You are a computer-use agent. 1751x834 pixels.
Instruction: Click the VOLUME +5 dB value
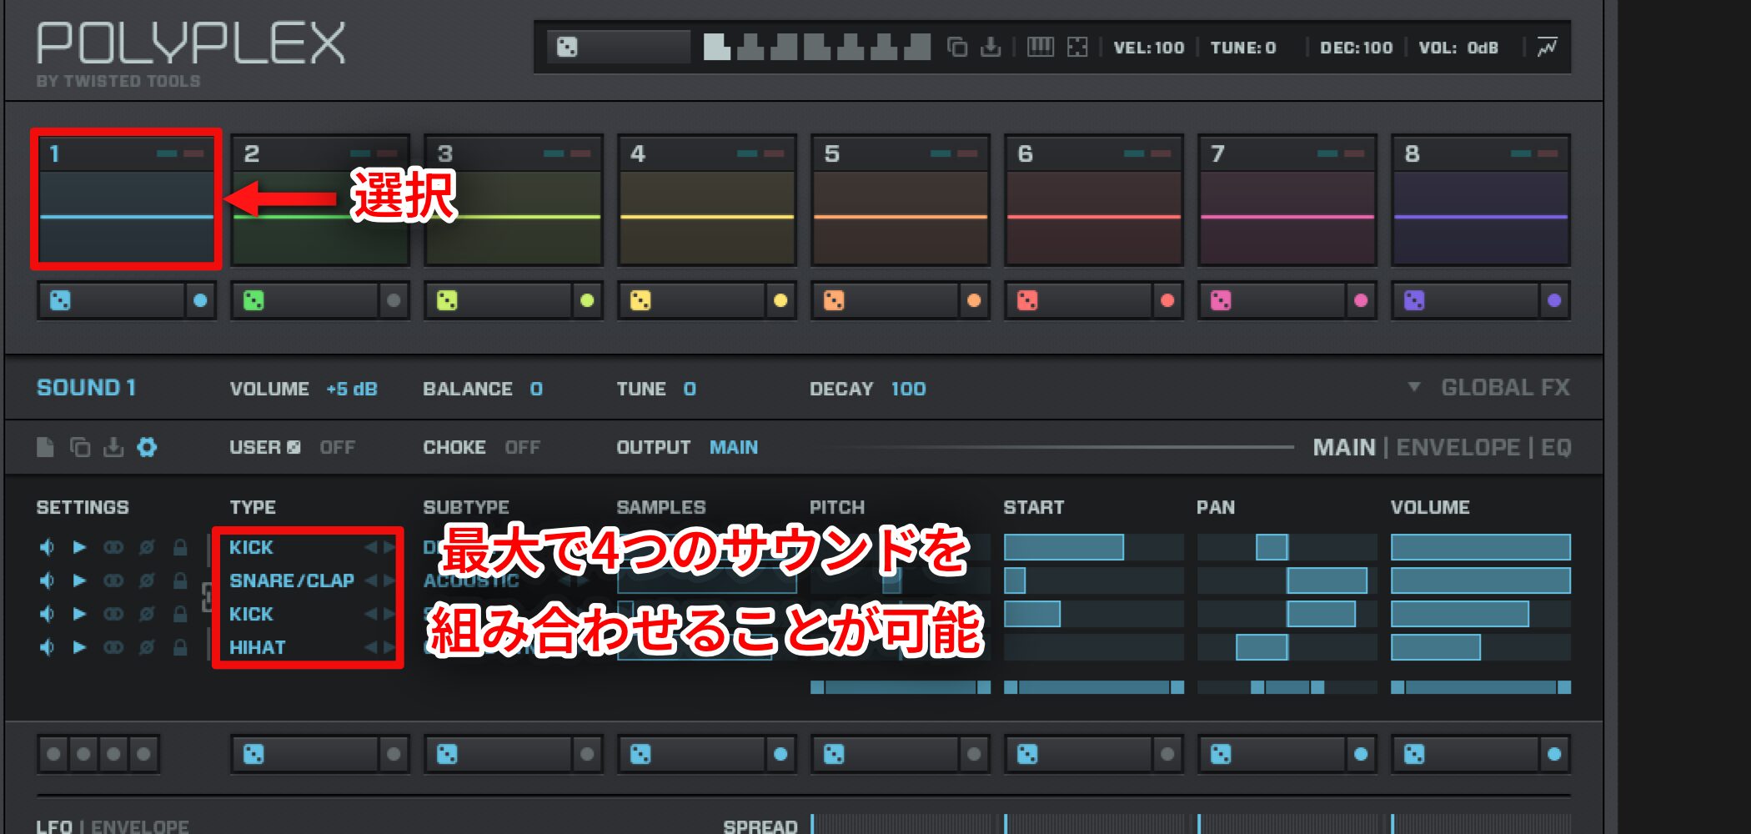click(352, 389)
